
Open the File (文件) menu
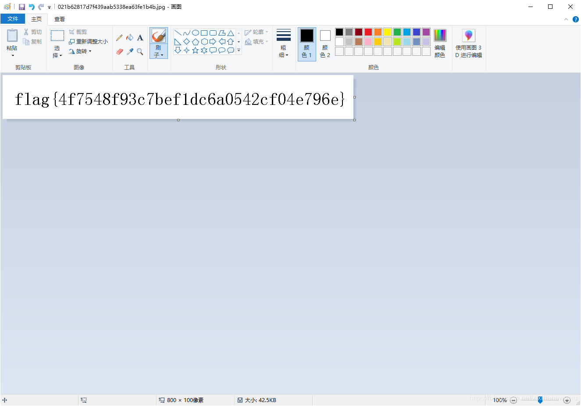coord(13,19)
